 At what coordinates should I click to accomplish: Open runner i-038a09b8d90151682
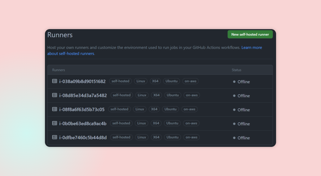pos(82,81)
